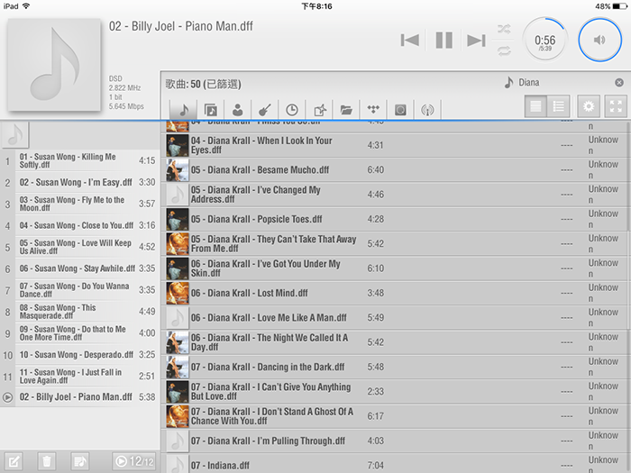Select Susan Wong - I Just Fall in Love Again
This screenshot has width=631, height=473.
(x=79, y=376)
